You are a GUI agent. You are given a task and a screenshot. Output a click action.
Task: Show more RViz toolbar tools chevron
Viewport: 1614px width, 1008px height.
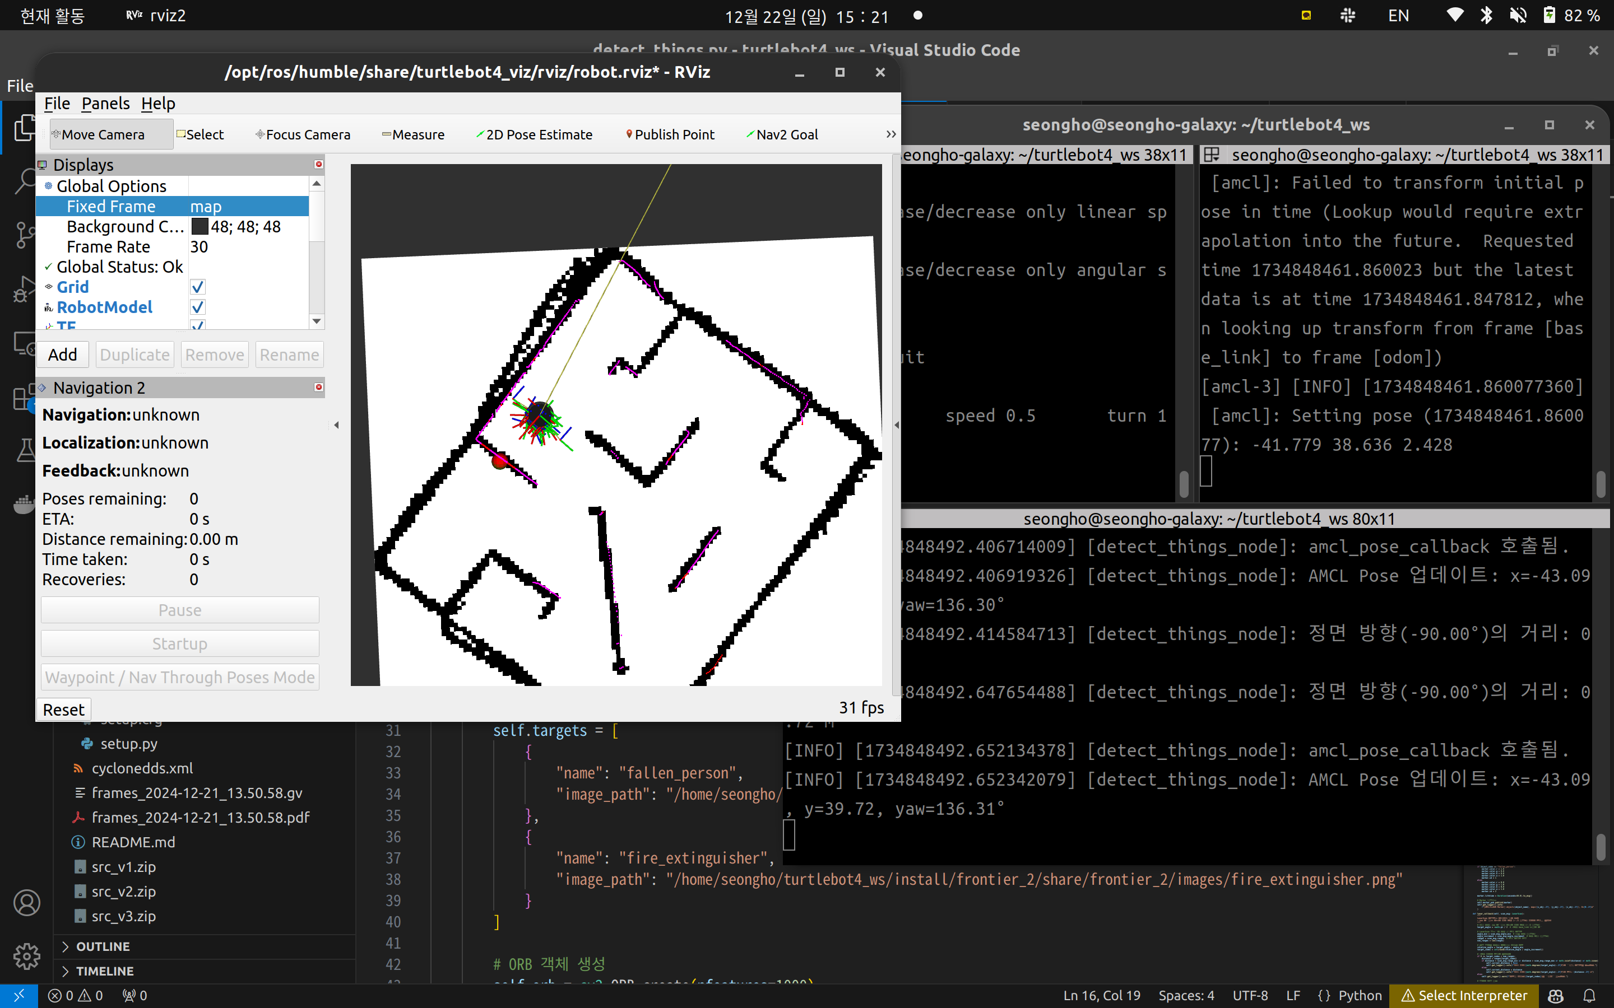891,134
